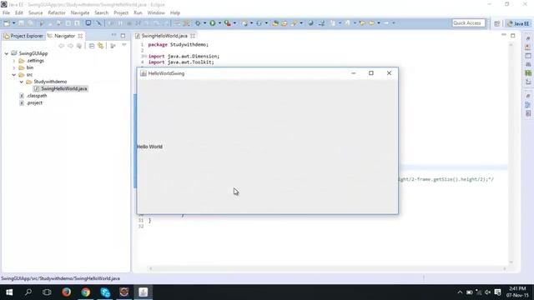Screen dimensions: 534x300
Task: Click the Navigator Back arrow icon
Action: point(61,46)
